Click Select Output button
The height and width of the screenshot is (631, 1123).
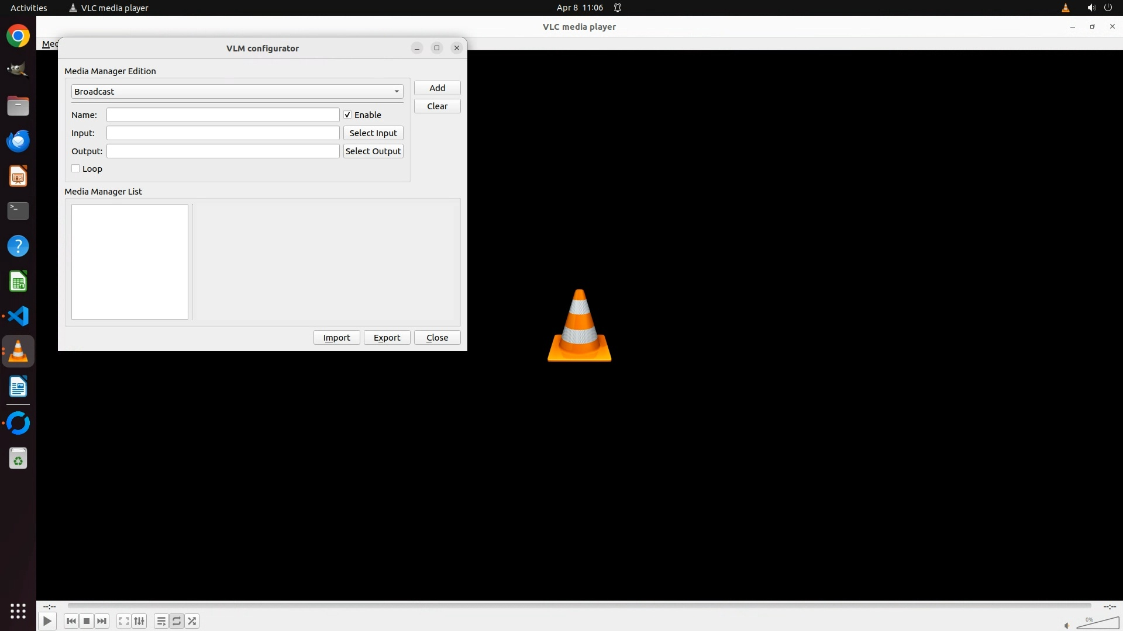[x=373, y=151]
